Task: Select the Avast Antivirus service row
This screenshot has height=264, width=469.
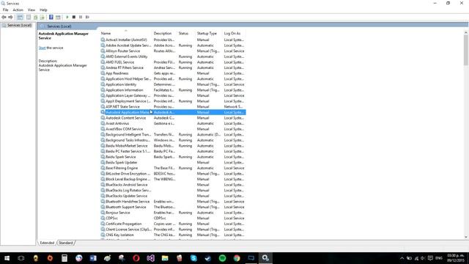Action: click(x=173, y=123)
